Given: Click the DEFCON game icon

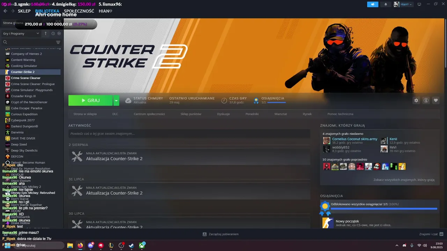Looking at the screenshot, I should (8, 157).
